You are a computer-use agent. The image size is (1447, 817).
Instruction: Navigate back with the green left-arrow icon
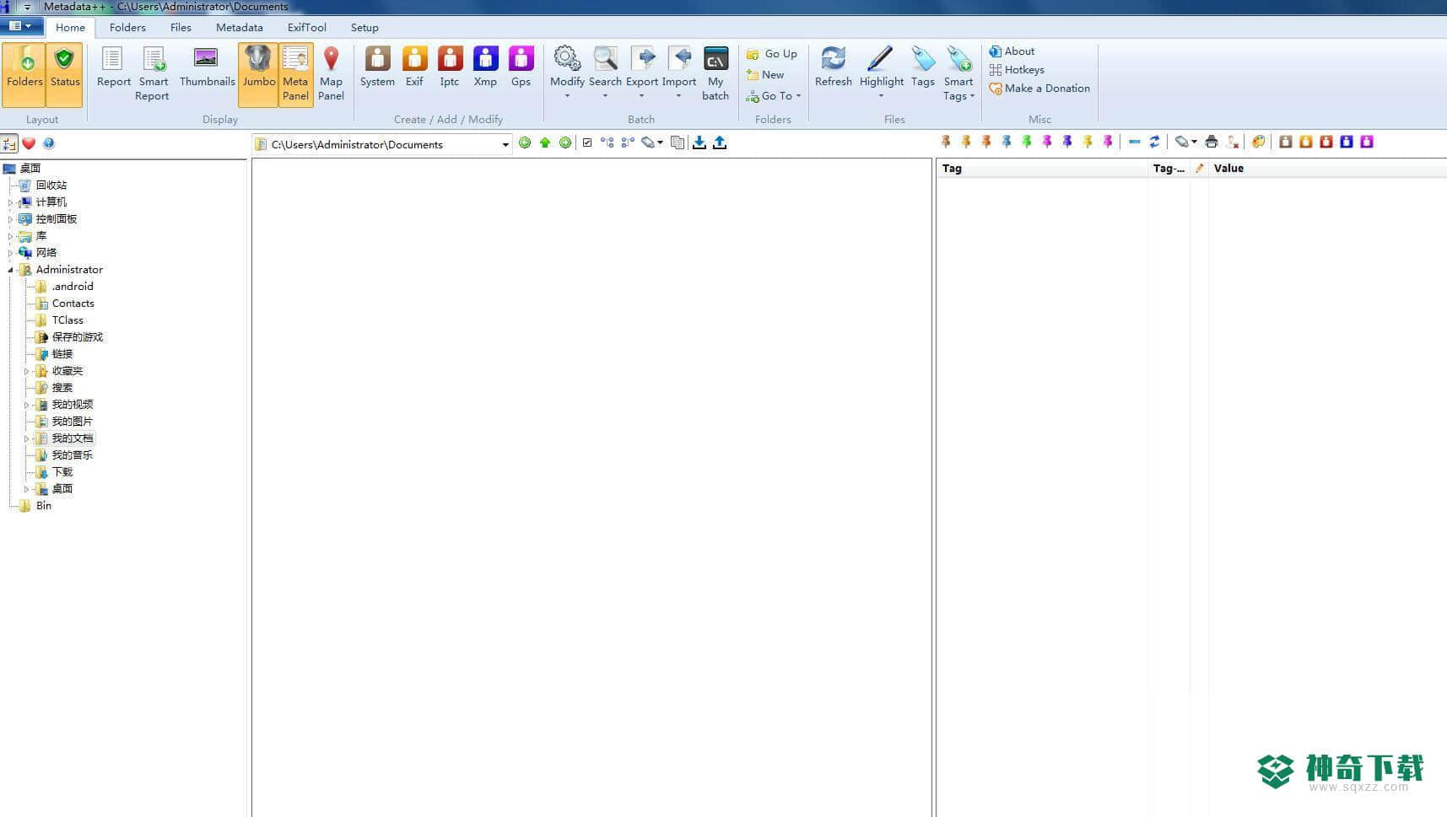[x=525, y=143]
